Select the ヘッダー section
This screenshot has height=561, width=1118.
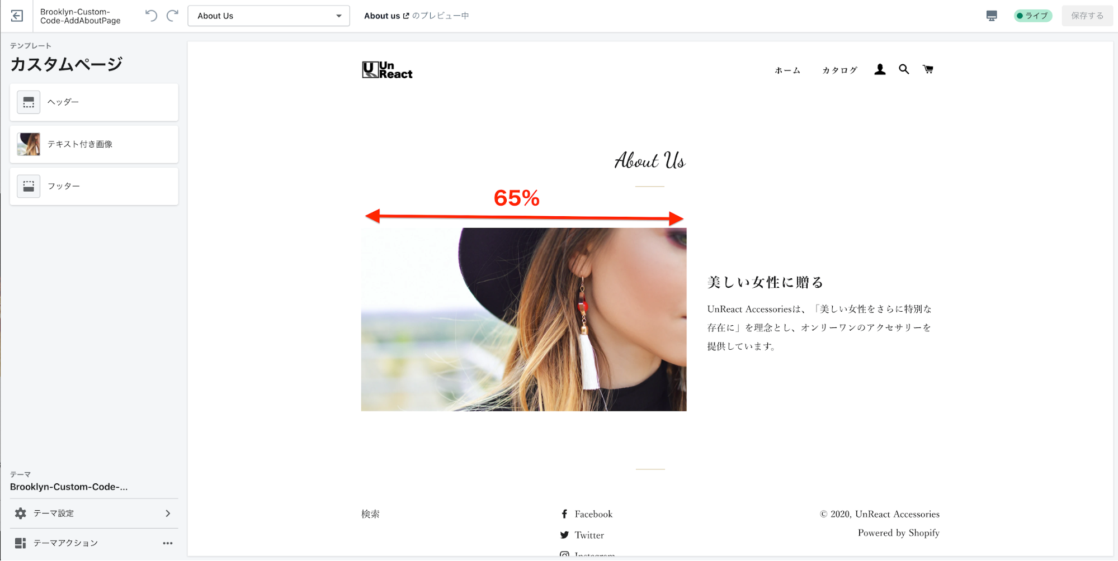click(x=94, y=102)
